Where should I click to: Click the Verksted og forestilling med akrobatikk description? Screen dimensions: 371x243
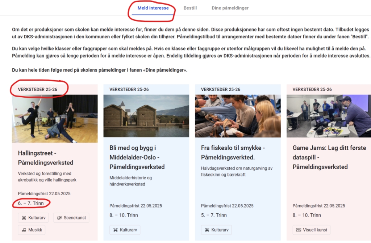47,176
